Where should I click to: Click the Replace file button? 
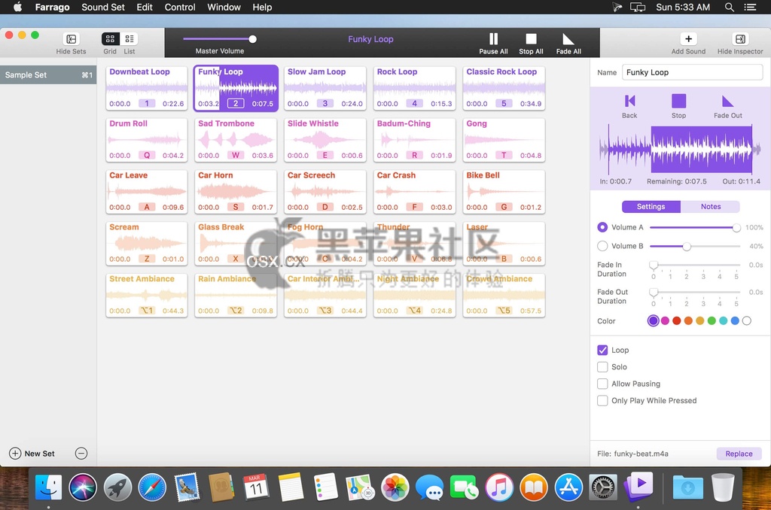(739, 454)
